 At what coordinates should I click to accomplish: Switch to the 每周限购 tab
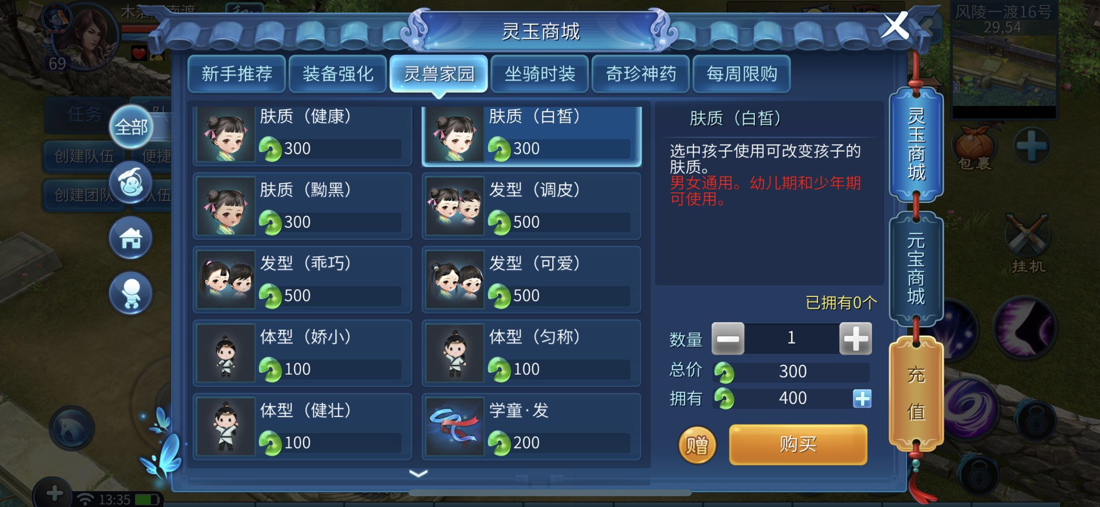742,74
